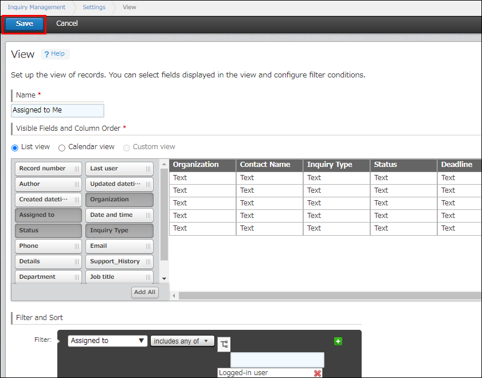Click the drag handle on Details field

point(77,260)
